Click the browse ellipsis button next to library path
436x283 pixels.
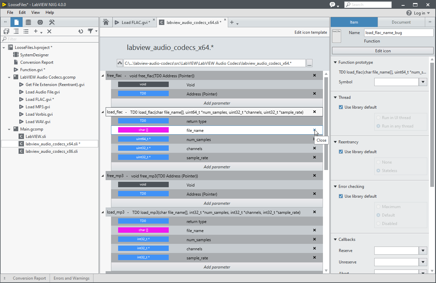pyautogui.click(x=309, y=63)
